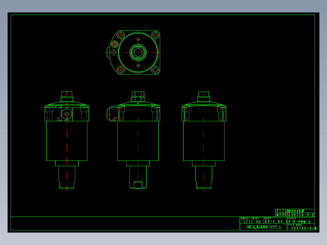Viewport: 327px width, 245px height.
Task: Click the center bore circles in the top view
Action: click(x=138, y=52)
